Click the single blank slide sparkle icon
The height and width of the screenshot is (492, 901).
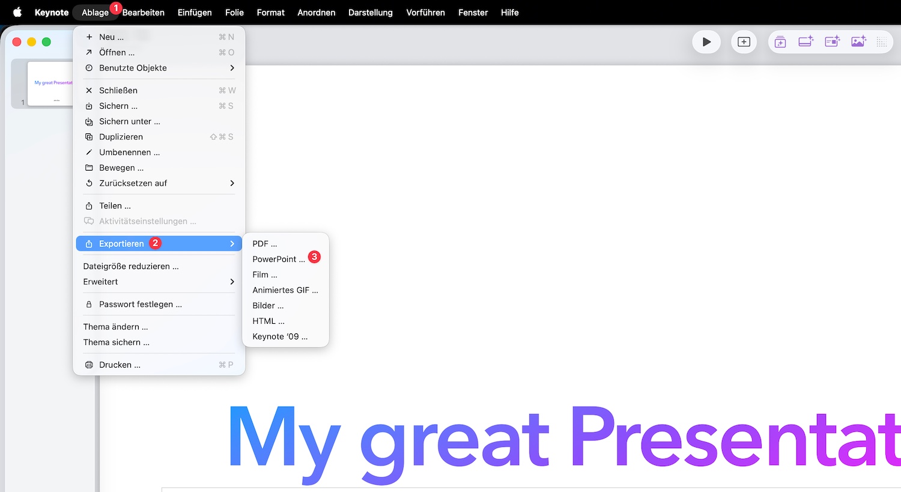pyautogui.click(x=806, y=41)
